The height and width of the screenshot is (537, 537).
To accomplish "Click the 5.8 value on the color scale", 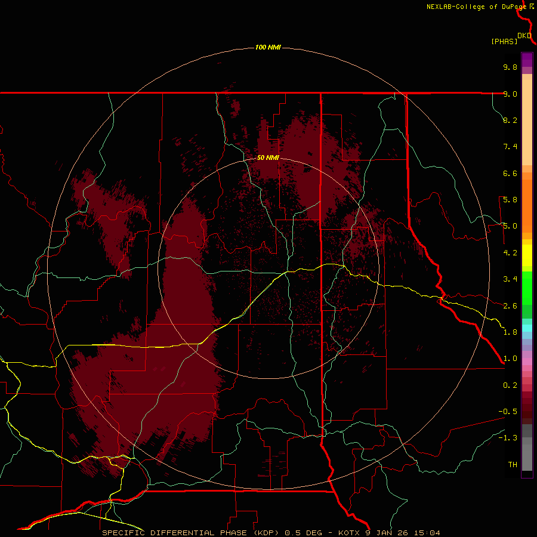I will point(510,200).
